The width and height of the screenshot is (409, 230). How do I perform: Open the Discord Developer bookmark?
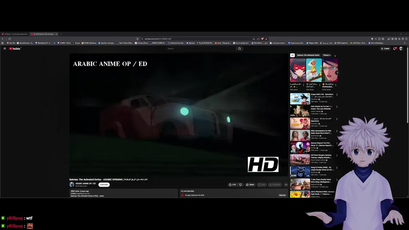pyautogui.click(x=376, y=43)
